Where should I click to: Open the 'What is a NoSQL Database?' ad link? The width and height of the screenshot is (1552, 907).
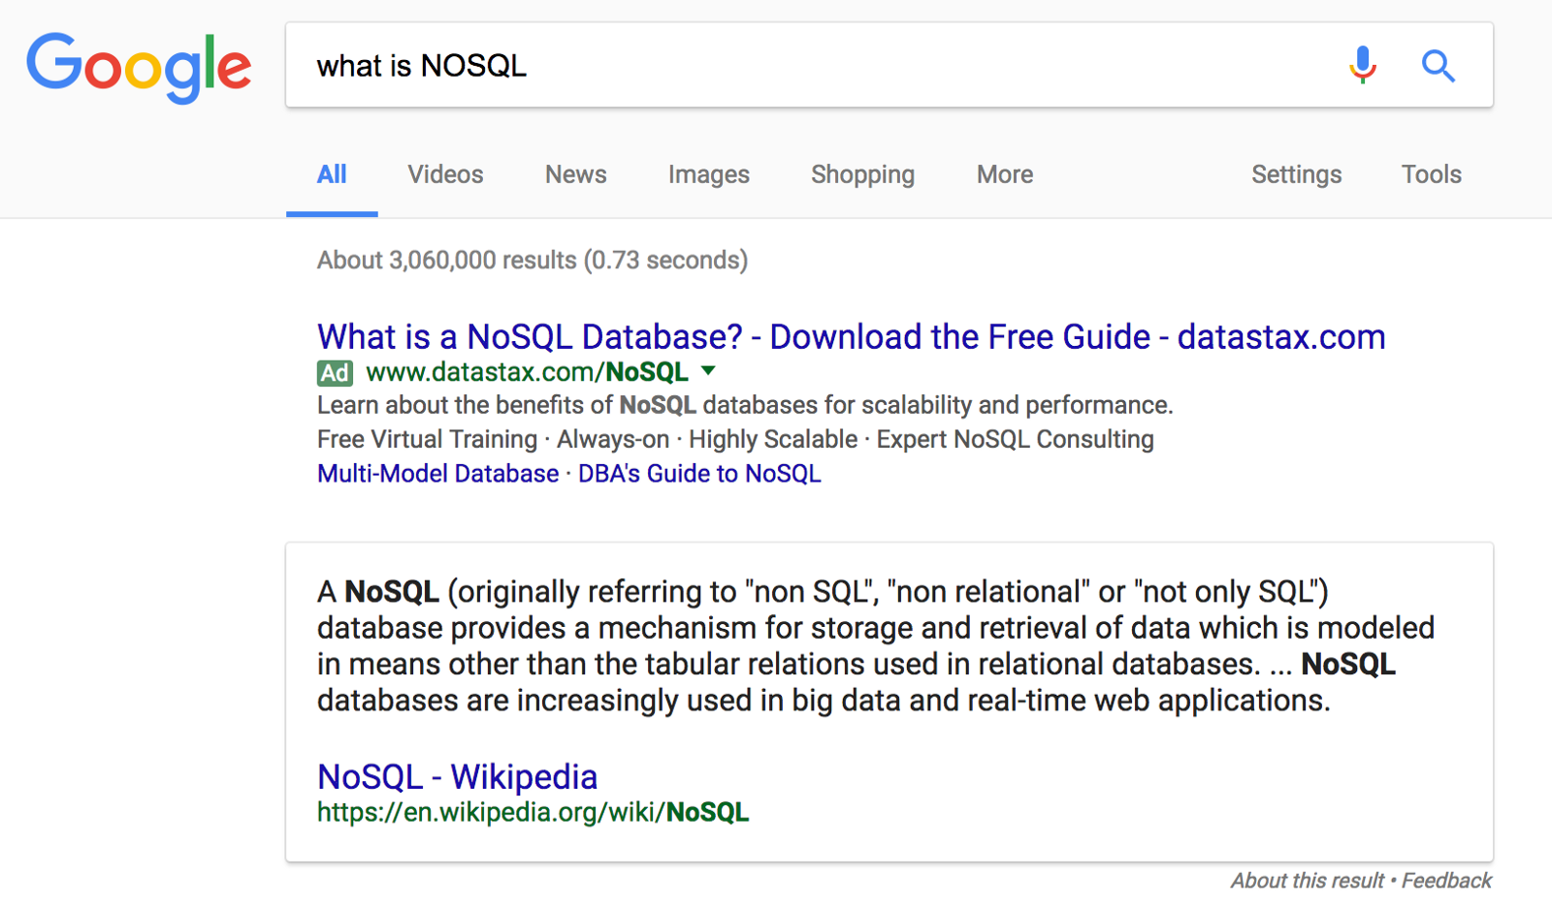851,337
